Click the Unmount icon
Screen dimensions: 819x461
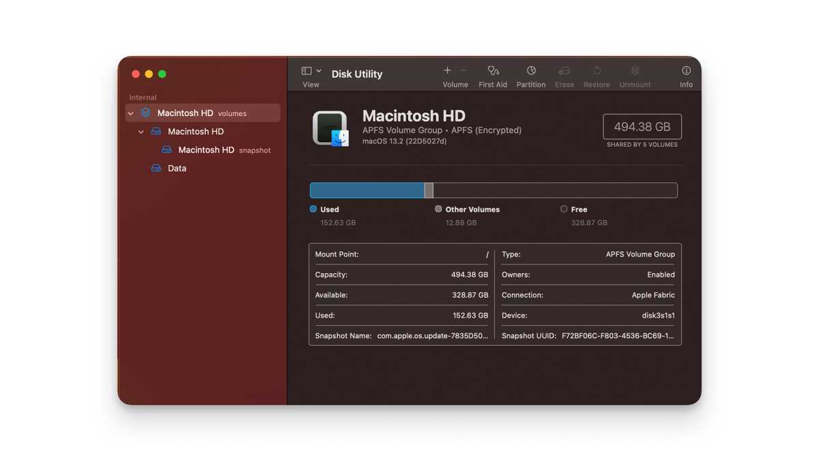tap(635, 70)
